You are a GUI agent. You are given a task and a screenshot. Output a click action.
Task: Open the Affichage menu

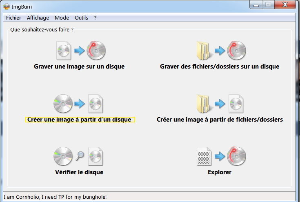click(38, 18)
